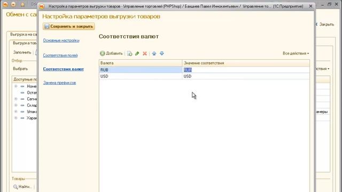This screenshot has height=192, width=342.
Task: Click Заполнить button in background window
Action: [22, 52]
